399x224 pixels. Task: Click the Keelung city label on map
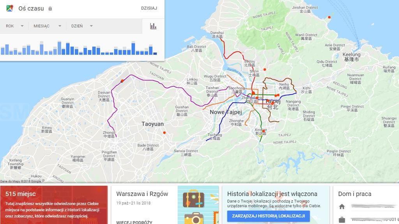351,57
